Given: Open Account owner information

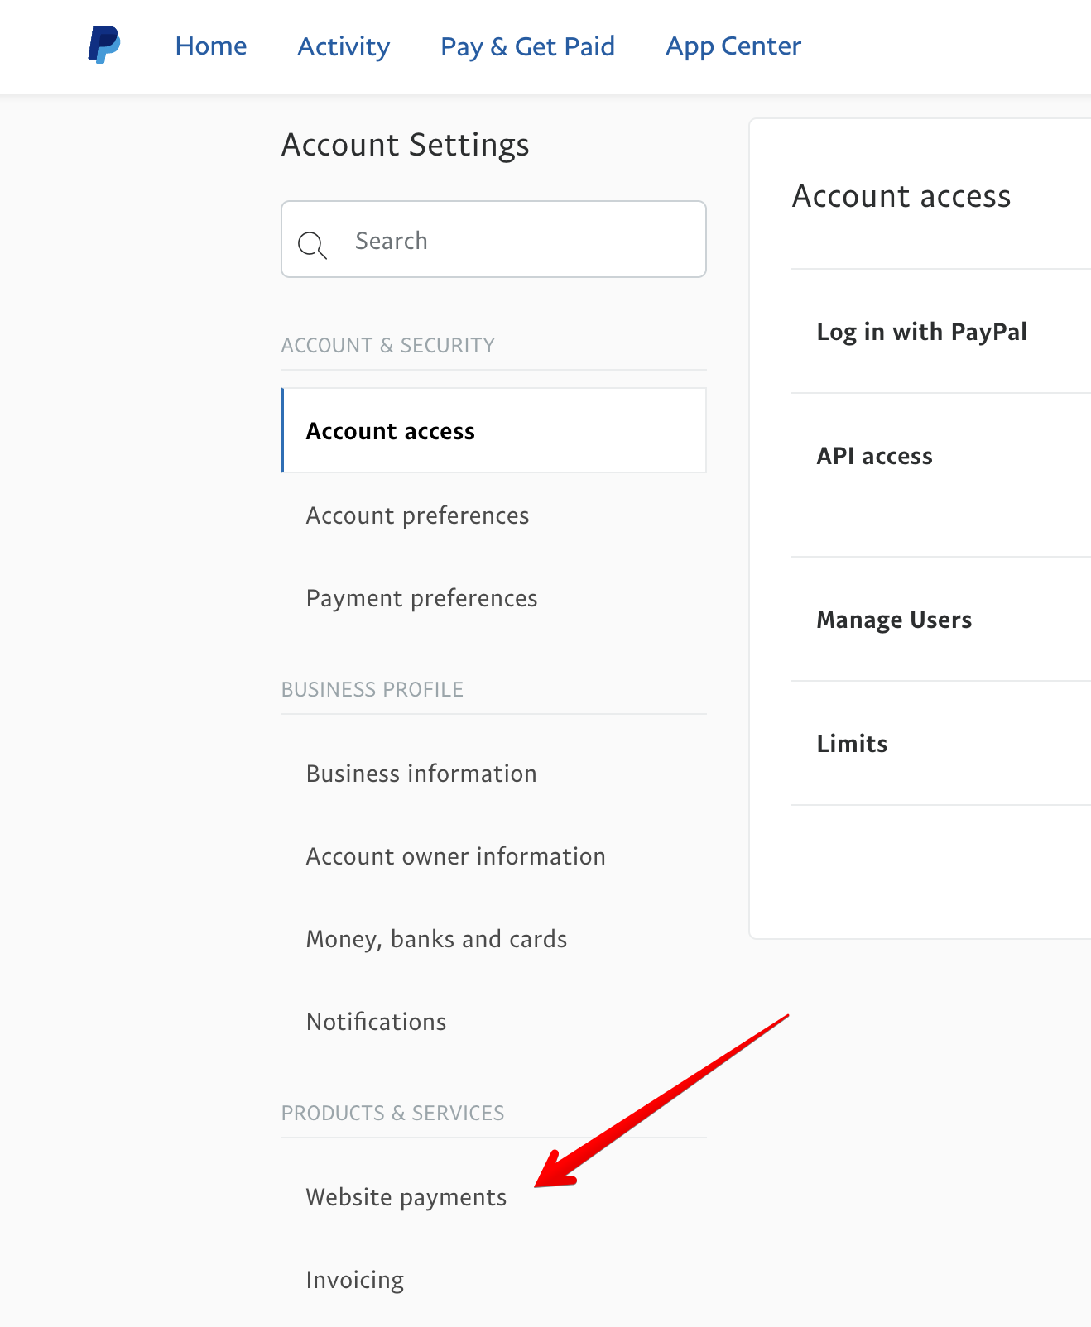Looking at the screenshot, I should coord(455,856).
